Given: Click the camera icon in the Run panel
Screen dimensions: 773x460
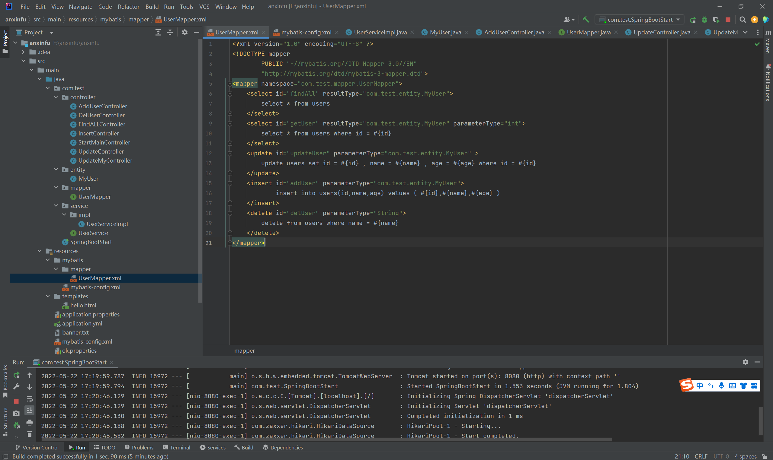Looking at the screenshot, I should pyautogui.click(x=16, y=413).
